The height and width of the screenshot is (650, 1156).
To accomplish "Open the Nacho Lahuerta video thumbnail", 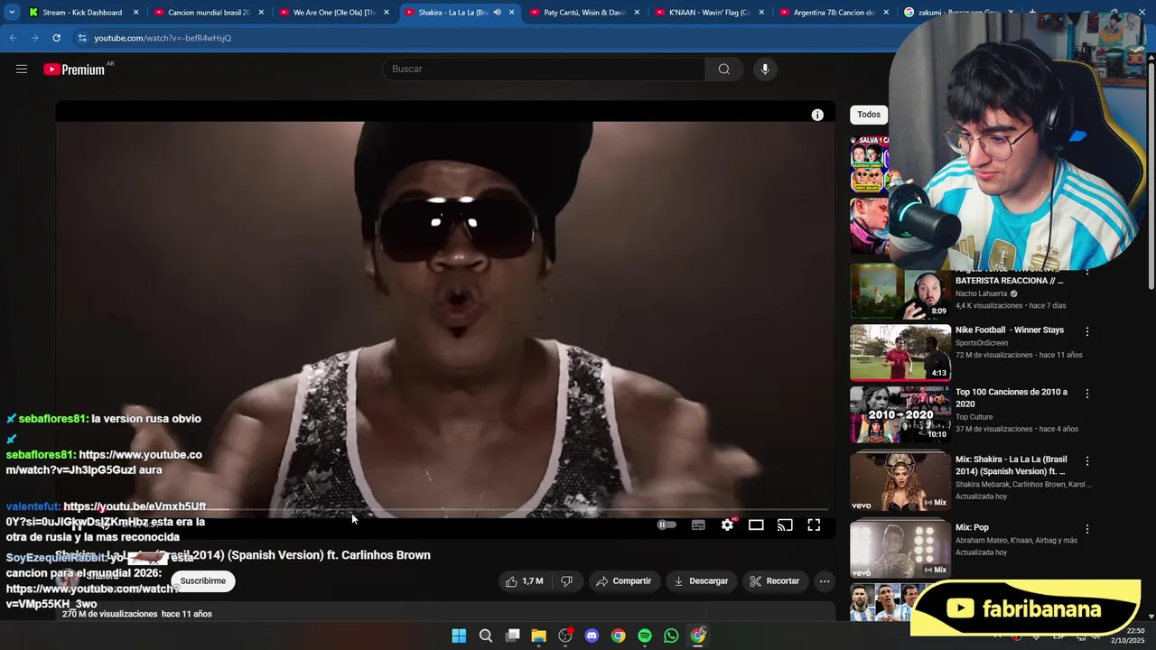I will pyautogui.click(x=900, y=292).
